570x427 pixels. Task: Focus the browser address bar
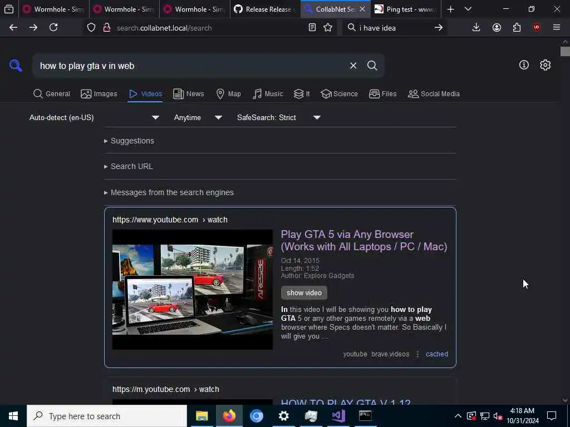click(209, 28)
